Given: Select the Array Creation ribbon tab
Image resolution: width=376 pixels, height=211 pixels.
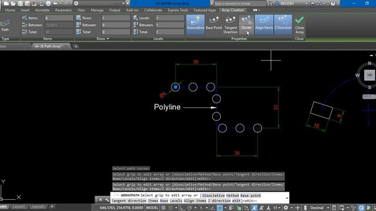Looking at the screenshot, I should tap(233, 10).
